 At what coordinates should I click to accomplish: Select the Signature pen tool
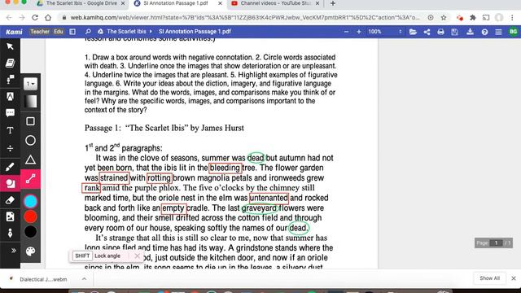(x=10, y=234)
